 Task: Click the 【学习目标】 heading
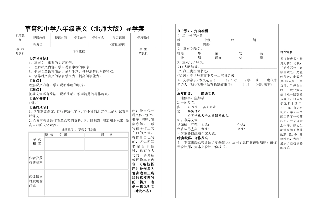[x=39, y=58]
